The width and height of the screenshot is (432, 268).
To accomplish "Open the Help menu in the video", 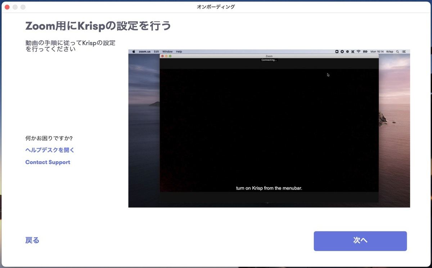I will [179, 52].
